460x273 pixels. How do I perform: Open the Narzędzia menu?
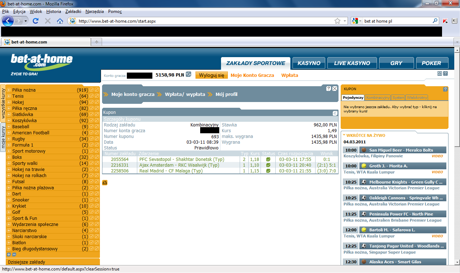[x=95, y=11]
